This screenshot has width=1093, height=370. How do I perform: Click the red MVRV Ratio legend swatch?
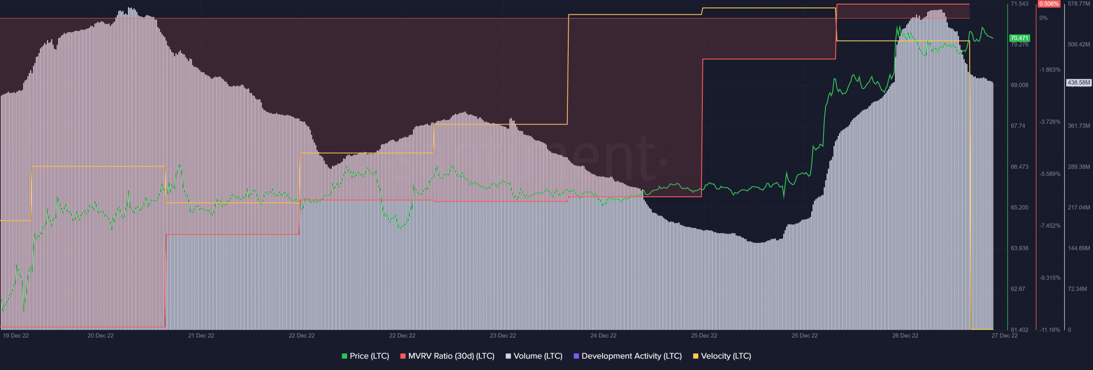[403, 356]
